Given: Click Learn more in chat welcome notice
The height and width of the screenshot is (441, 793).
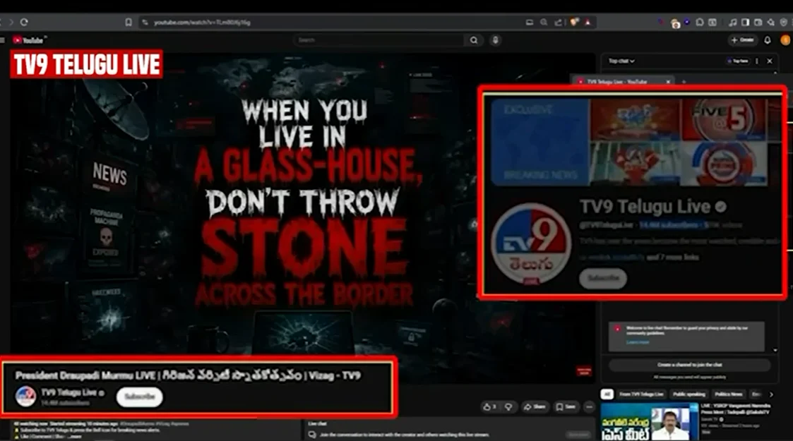Looking at the screenshot, I should [x=637, y=342].
